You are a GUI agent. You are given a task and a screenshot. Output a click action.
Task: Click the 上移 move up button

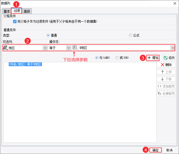pos(166,72)
